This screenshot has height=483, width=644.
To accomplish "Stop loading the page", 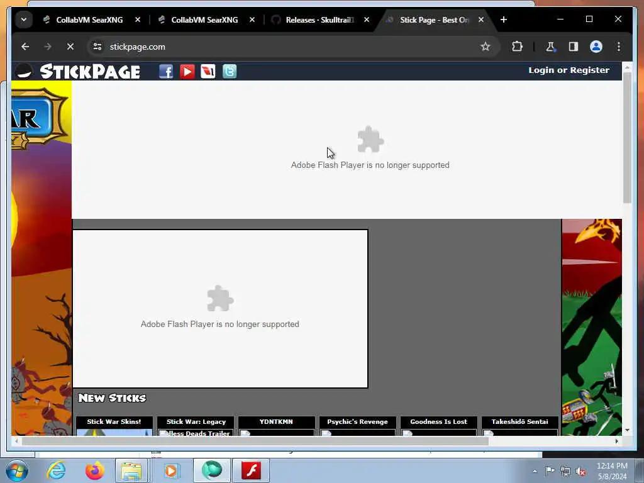I will (70, 47).
